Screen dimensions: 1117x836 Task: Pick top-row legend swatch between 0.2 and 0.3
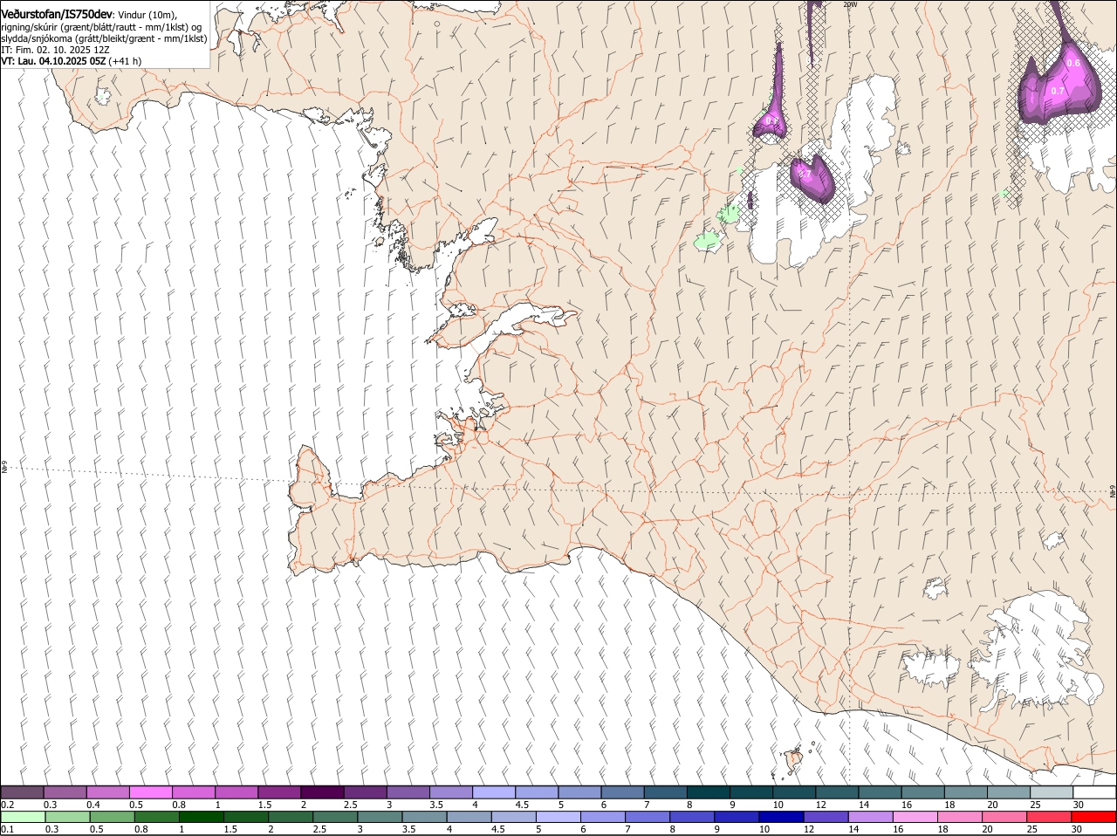[22, 792]
